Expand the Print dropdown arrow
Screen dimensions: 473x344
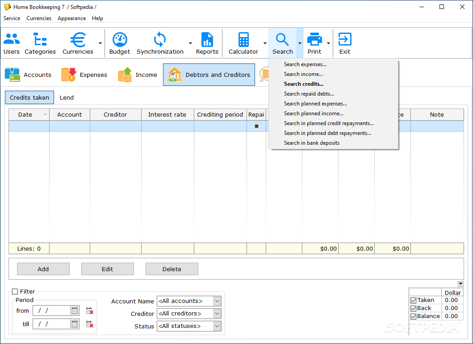pos(328,43)
